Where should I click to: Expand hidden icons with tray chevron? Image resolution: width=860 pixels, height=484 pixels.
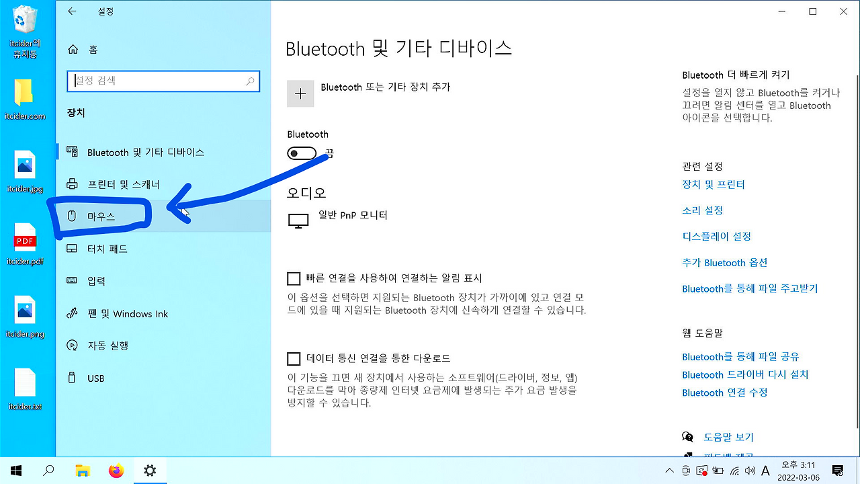tap(670, 471)
